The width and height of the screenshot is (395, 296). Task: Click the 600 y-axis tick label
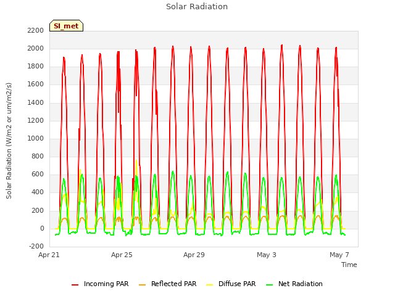pyautogui.click(x=38, y=174)
